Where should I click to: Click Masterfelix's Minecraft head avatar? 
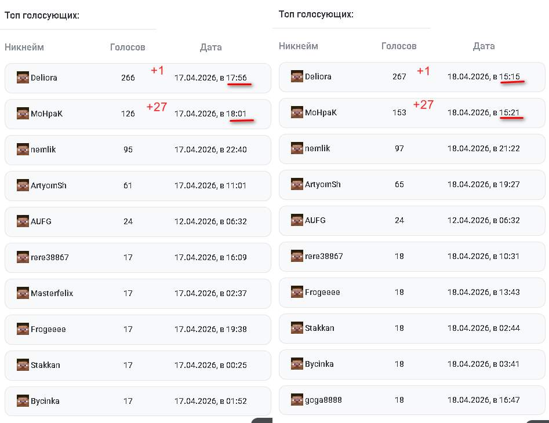click(x=23, y=293)
